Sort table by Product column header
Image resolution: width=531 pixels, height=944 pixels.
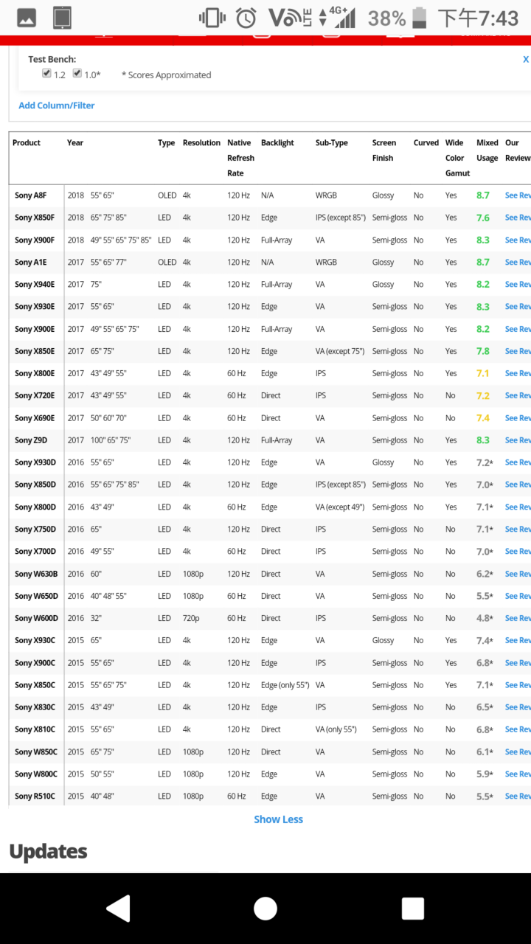pyautogui.click(x=27, y=143)
